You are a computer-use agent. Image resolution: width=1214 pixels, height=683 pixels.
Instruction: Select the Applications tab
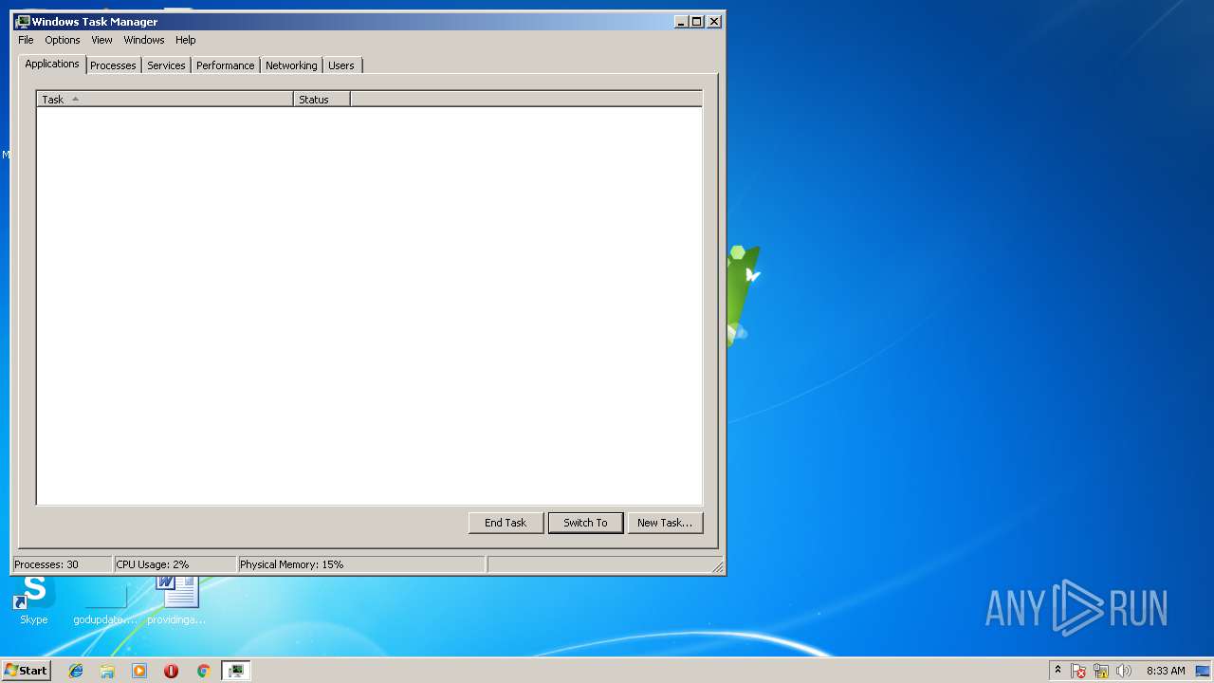pyautogui.click(x=52, y=64)
